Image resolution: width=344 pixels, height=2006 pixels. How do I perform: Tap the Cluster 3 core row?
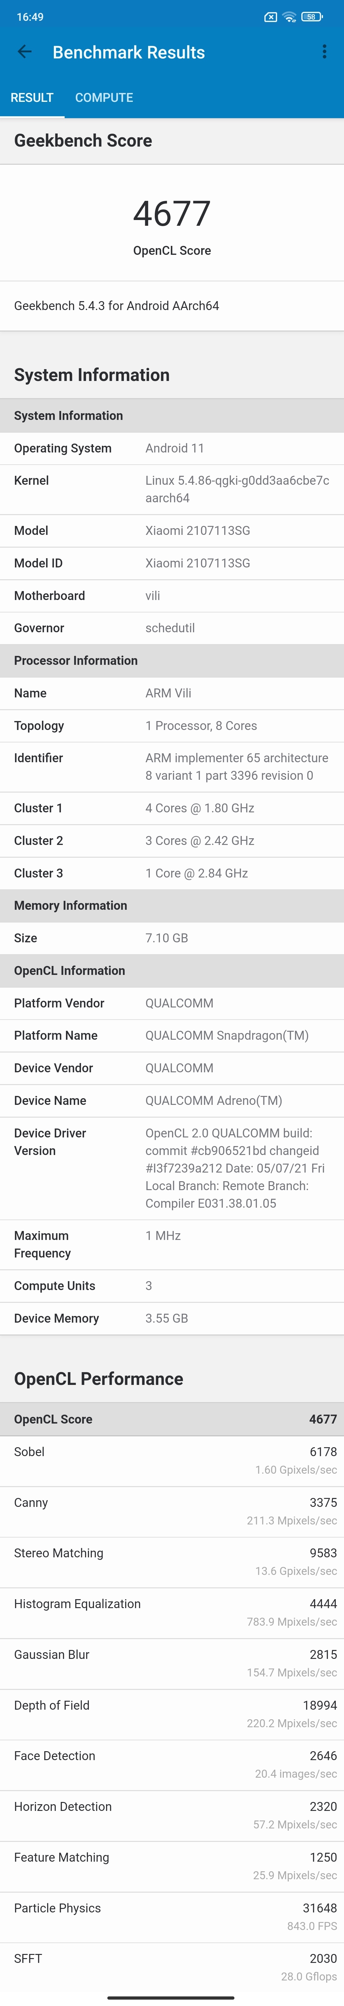172,873
